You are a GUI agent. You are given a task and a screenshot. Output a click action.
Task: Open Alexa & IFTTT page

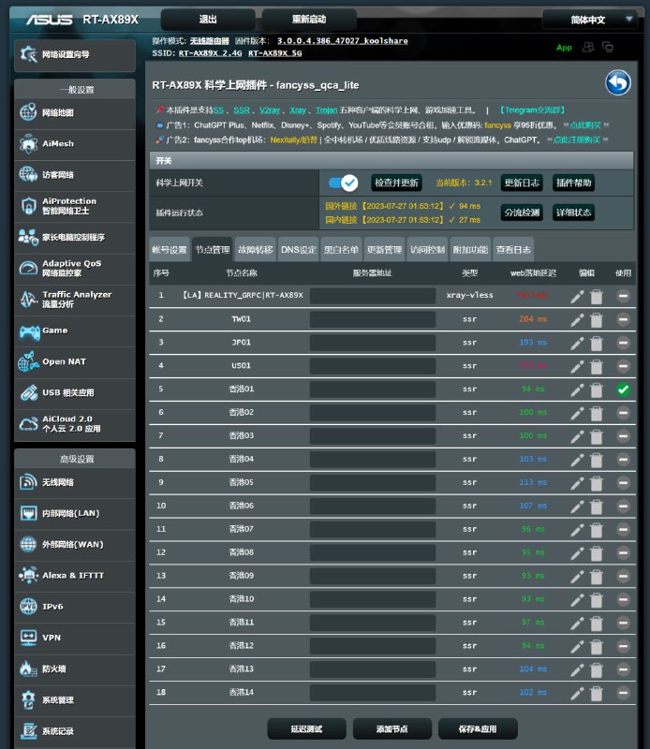[75, 576]
